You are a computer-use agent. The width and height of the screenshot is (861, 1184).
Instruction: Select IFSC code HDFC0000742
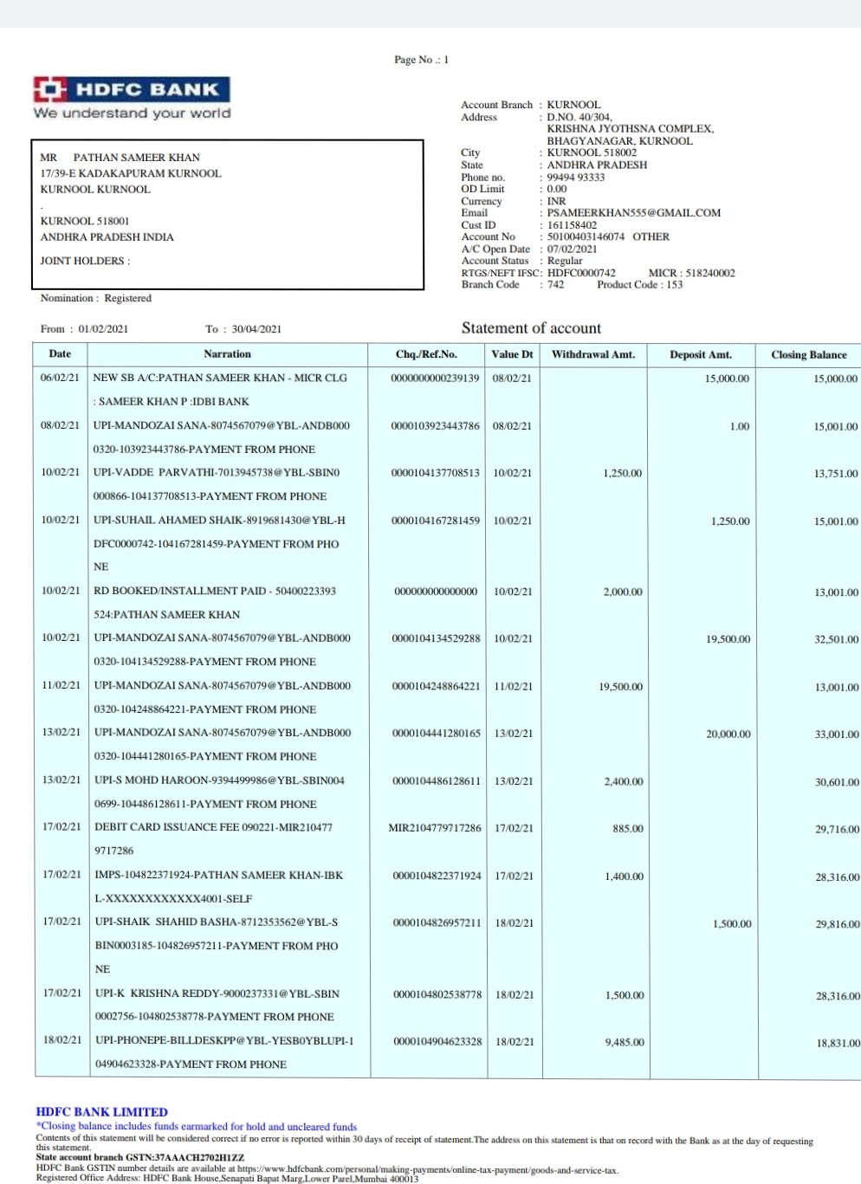tap(581, 273)
